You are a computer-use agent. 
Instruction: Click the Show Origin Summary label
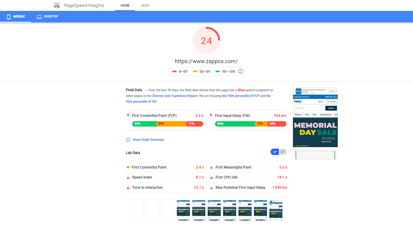click(148, 140)
